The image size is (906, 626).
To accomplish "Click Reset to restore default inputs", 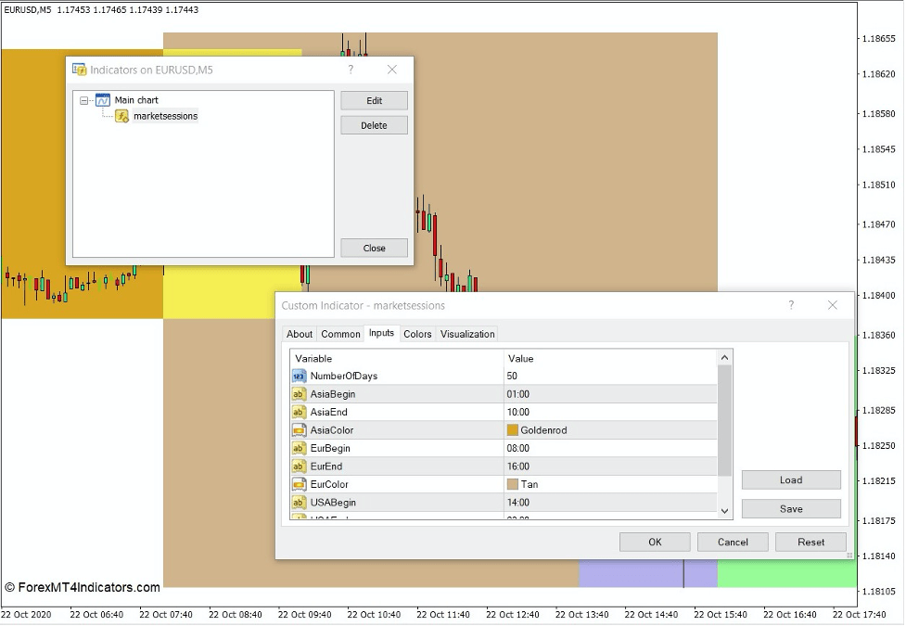I will click(810, 542).
